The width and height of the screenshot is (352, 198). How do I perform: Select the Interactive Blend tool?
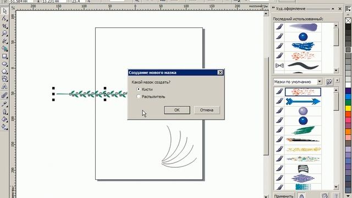pos(4,96)
